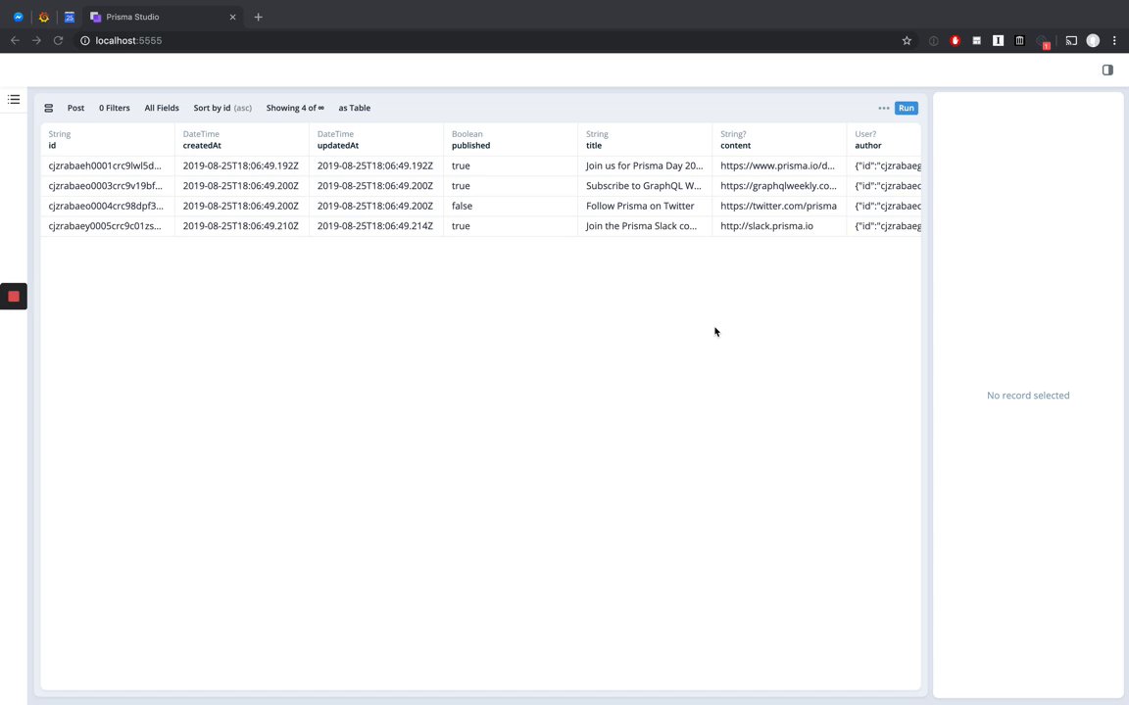Open a new browser tab
1129x705 pixels.
click(259, 17)
